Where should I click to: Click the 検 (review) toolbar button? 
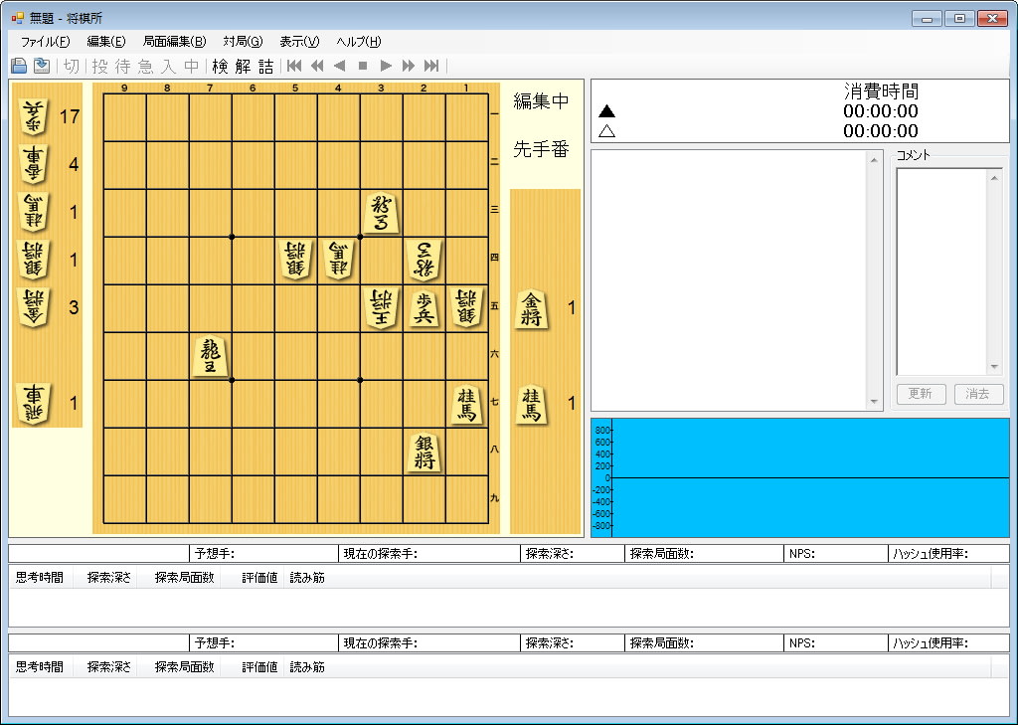coord(220,66)
